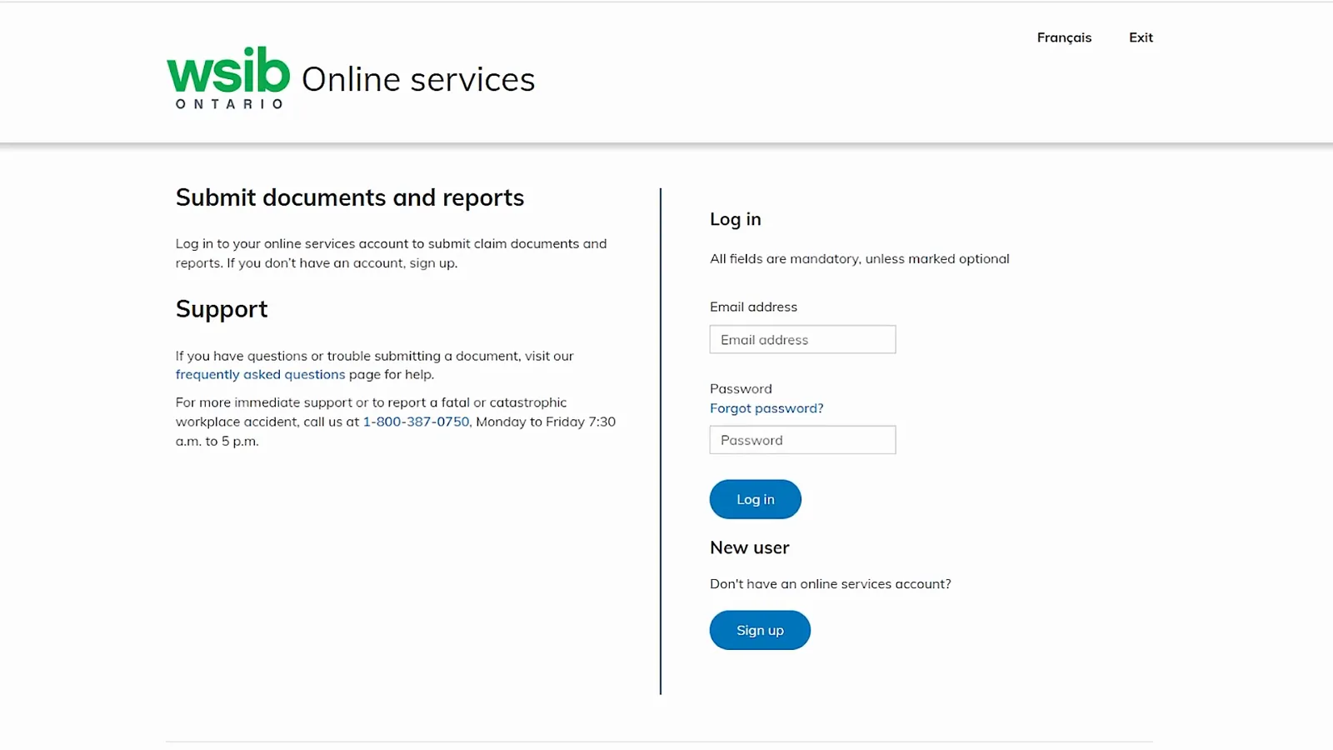Image resolution: width=1333 pixels, height=750 pixels.
Task: Click the Log in button
Action: click(x=755, y=499)
